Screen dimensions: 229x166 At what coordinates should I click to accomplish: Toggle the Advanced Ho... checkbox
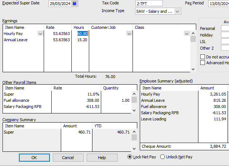[x=202, y=63]
